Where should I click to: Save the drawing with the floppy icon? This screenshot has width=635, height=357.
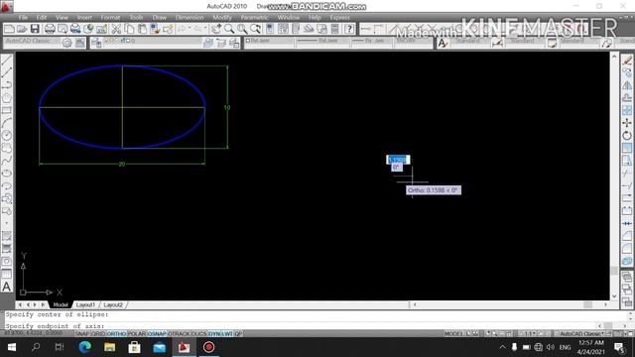pos(35,29)
